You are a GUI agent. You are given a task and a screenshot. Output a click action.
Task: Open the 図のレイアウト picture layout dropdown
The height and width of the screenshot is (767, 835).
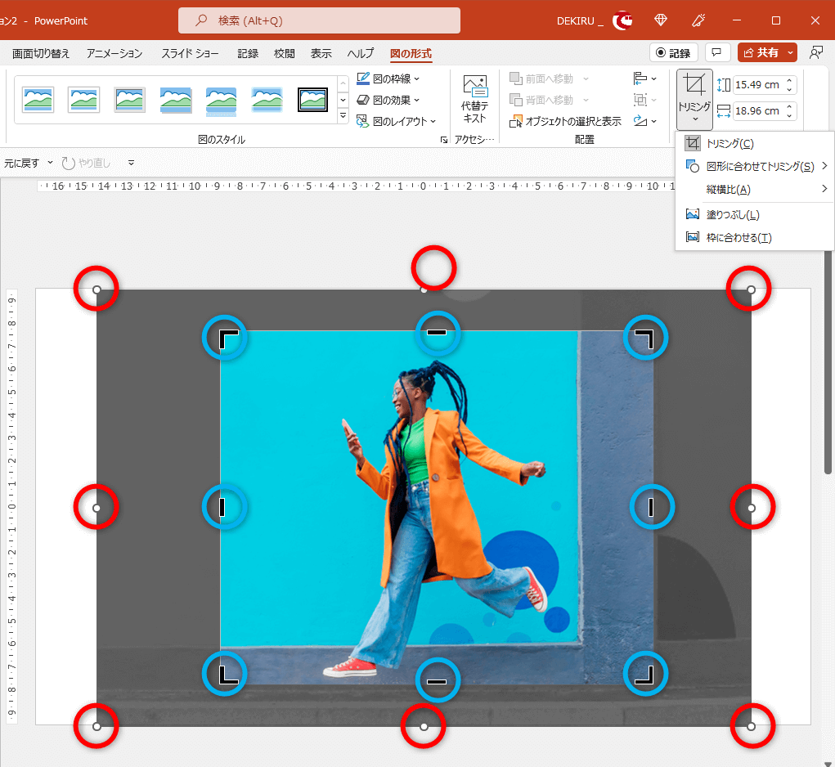click(x=393, y=121)
